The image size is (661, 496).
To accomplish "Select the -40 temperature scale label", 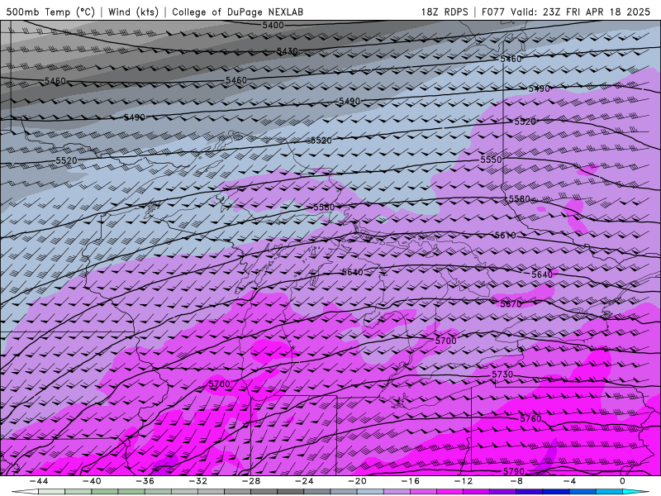I will [x=92, y=481].
